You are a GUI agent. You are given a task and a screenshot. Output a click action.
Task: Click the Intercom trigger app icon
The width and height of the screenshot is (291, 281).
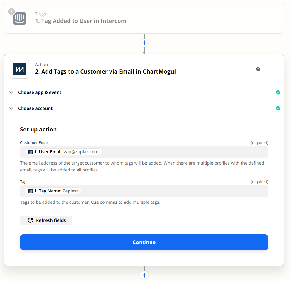20,18
